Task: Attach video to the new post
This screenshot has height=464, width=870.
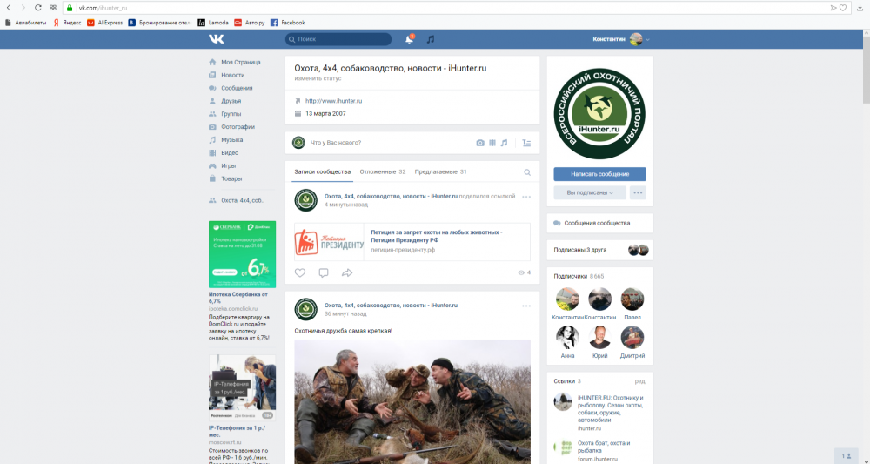Action: pos(492,143)
